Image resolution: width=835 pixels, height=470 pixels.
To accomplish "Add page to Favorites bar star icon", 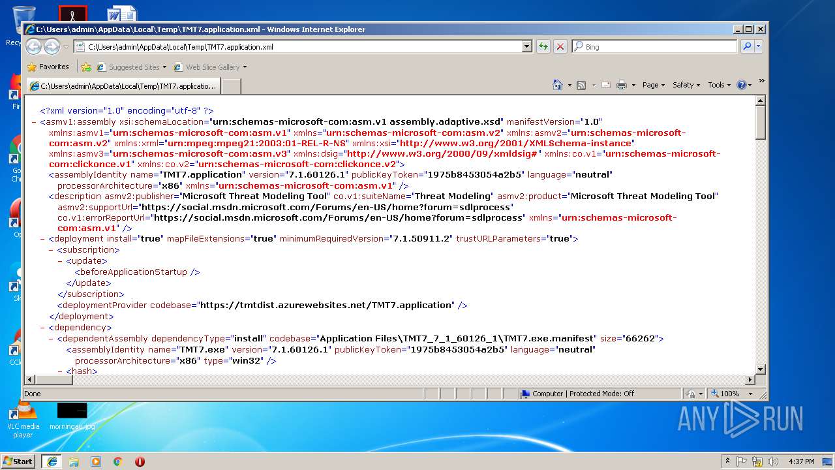I will [85, 67].
